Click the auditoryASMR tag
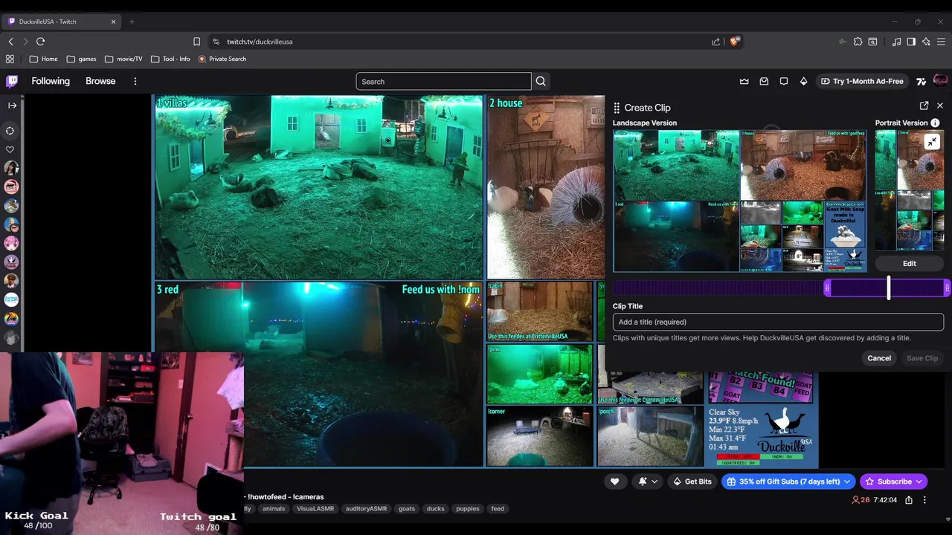Image resolution: width=952 pixels, height=535 pixels. pyautogui.click(x=366, y=509)
